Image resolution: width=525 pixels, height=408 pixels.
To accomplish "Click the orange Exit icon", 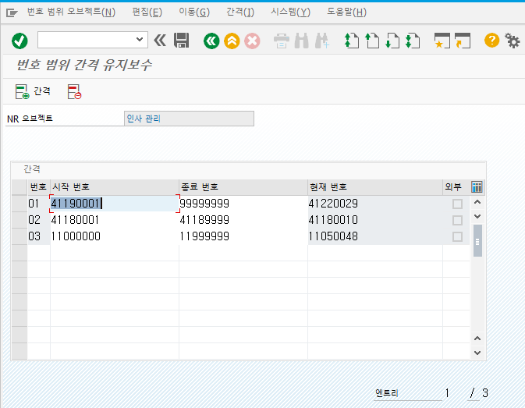I will coord(232,41).
